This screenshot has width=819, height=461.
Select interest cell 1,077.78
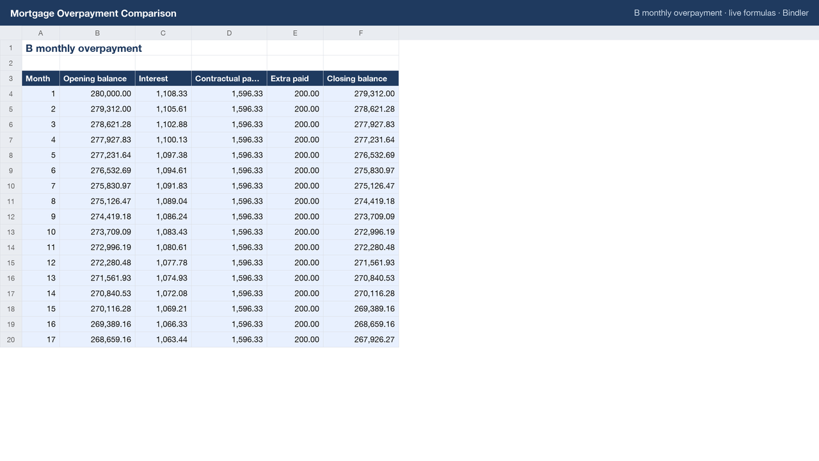point(163,263)
